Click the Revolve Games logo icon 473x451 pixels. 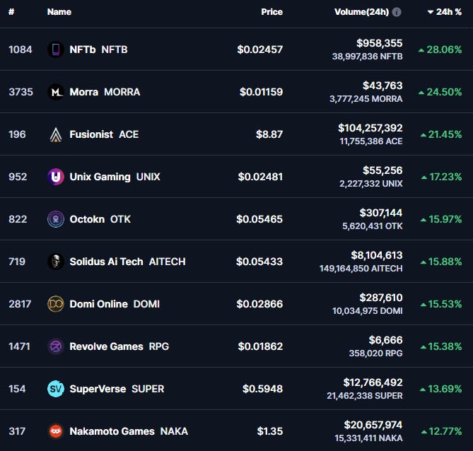(x=56, y=346)
